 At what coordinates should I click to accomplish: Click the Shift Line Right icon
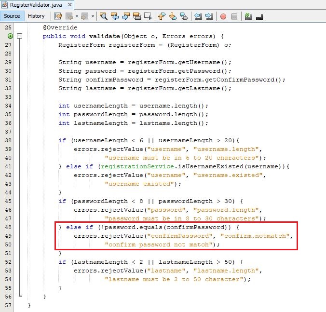tap(209, 16)
